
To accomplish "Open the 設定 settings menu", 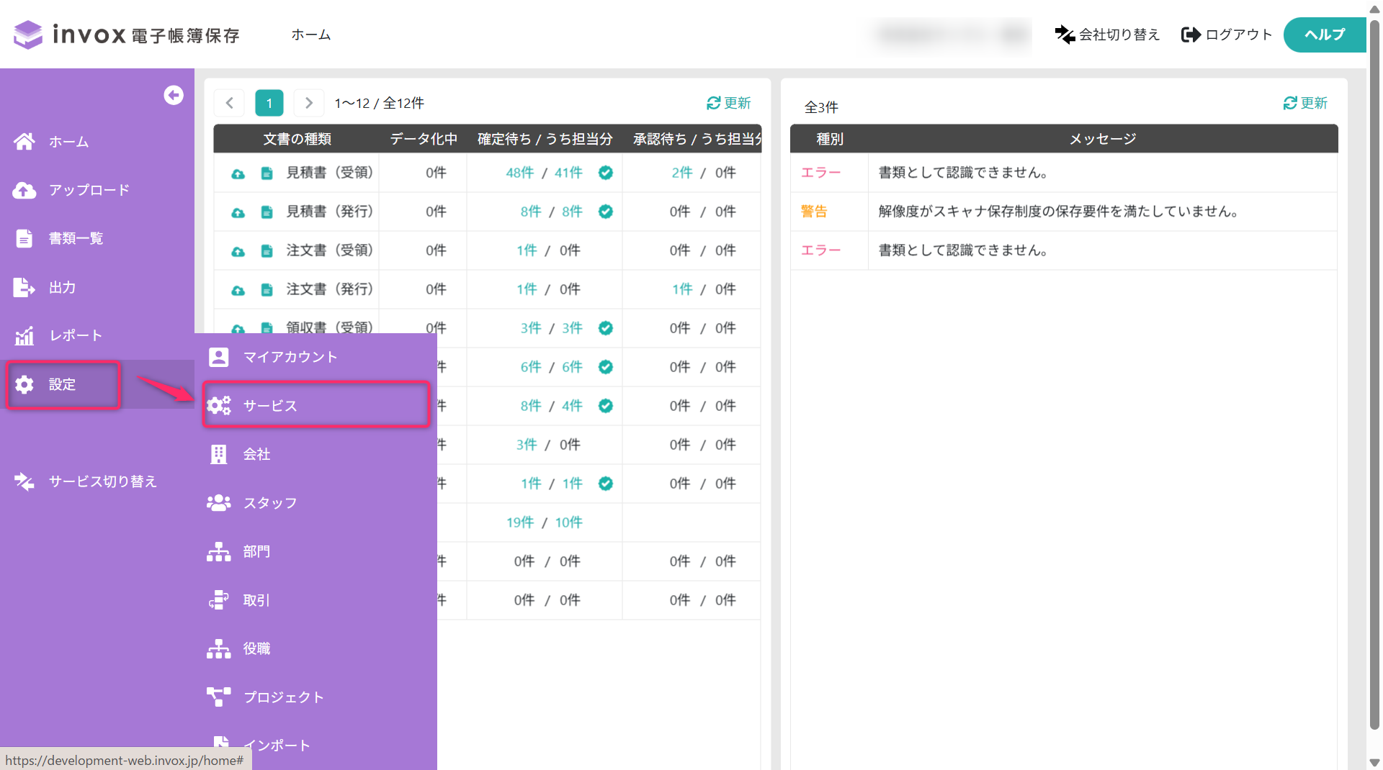I will [63, 384].
